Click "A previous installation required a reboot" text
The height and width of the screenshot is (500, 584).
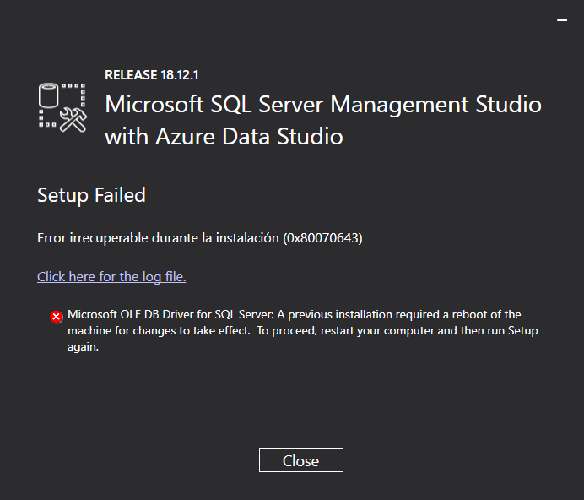[380, 315]
